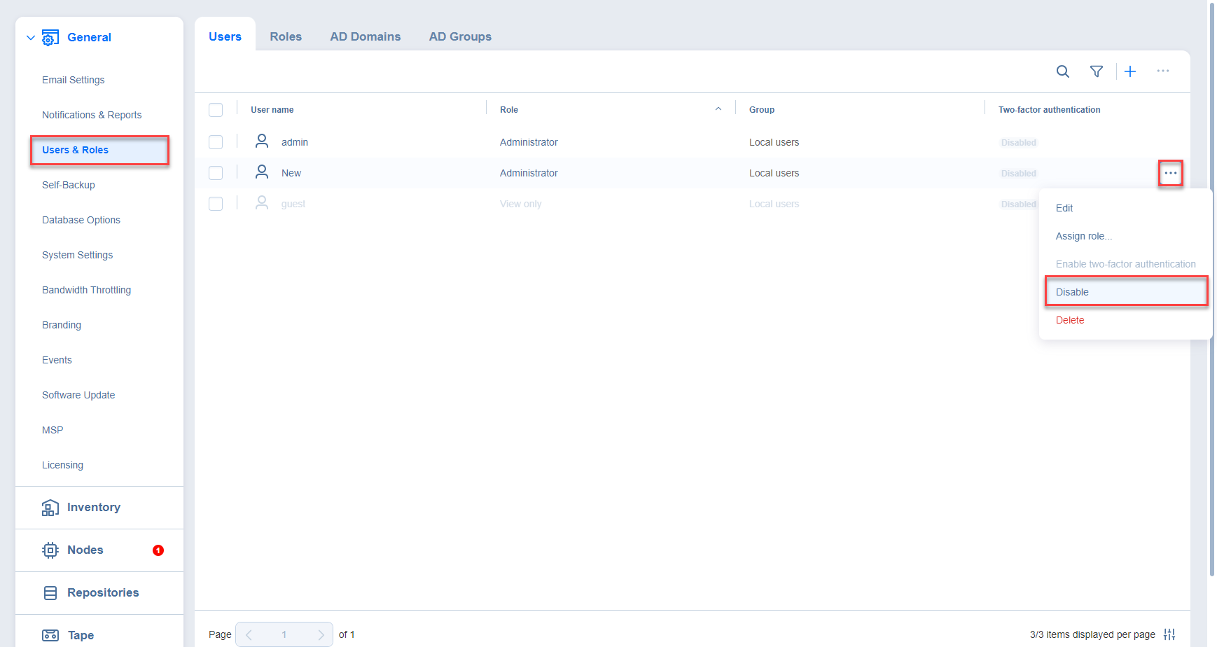This screenshot has height=647, width=1217.
Task: Open the filter funnel icon
Action: click(1097, 71)
